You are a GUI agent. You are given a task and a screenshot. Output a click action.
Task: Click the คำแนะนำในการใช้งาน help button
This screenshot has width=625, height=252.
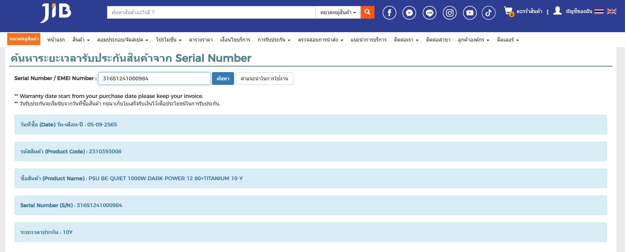pyautogui.click(x=264, y=79)
